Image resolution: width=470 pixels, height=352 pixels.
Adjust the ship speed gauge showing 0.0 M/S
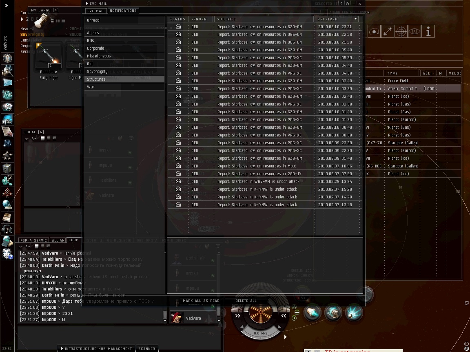tap(260, 332)
